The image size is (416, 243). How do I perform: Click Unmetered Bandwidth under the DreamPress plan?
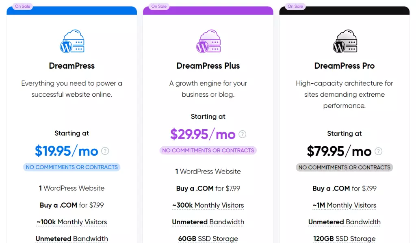pos(71,239)
